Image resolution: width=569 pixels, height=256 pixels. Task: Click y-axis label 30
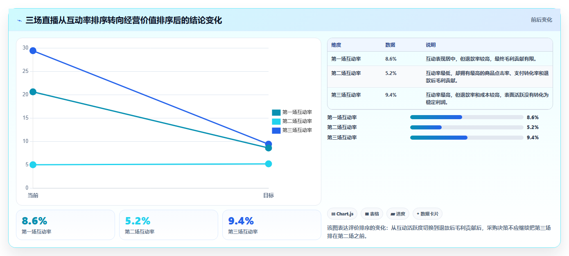[x=25, y=48]
